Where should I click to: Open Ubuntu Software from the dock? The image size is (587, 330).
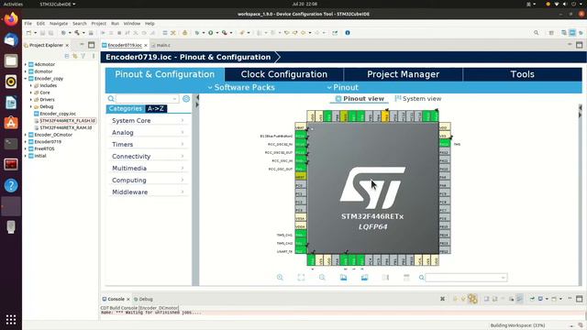coord(11,123)
